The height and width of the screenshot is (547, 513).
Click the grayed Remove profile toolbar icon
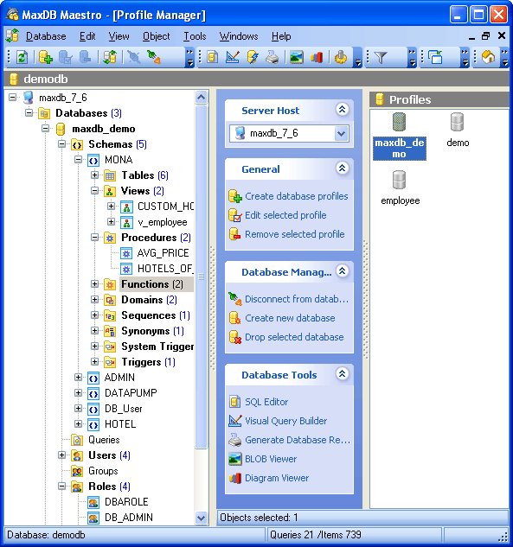(x=85, y=57)
